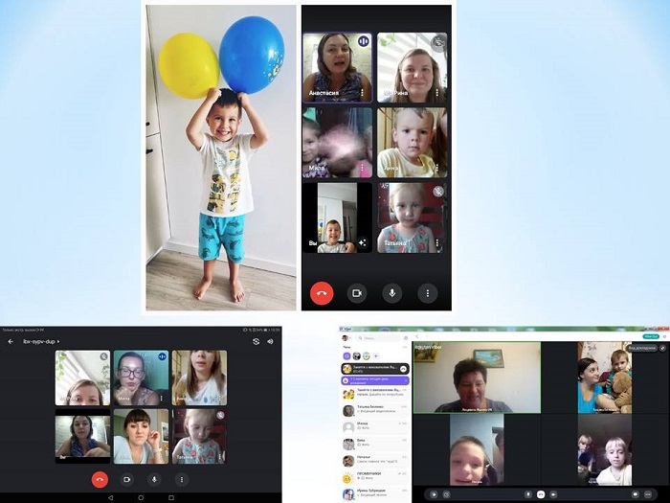Toggle video in the tablet Meet call

[x=127, y=479]
